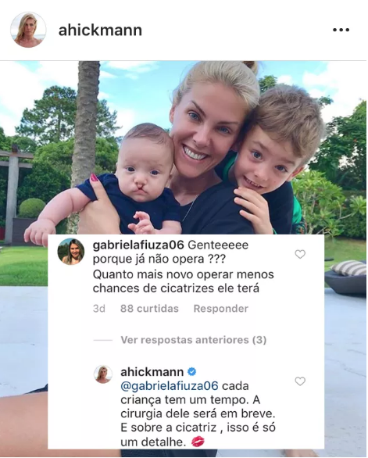Open gabrielafiuza06's round avatar
The width and height of the screenshot is (368, 458).
(x=71, y=252)
